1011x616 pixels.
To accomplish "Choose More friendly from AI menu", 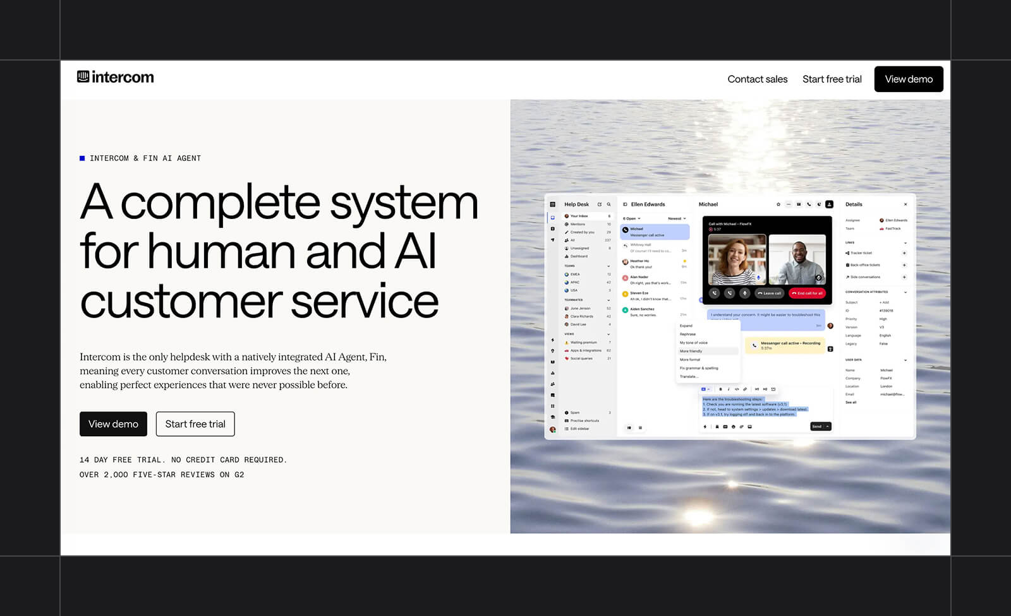I will click(708, 351).
